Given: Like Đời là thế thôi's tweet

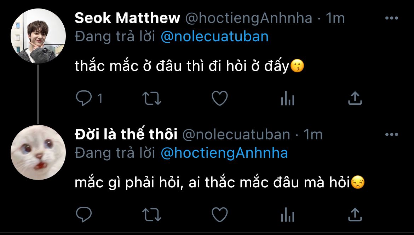Looking at the screenshot, I should [x=219, y=214].
